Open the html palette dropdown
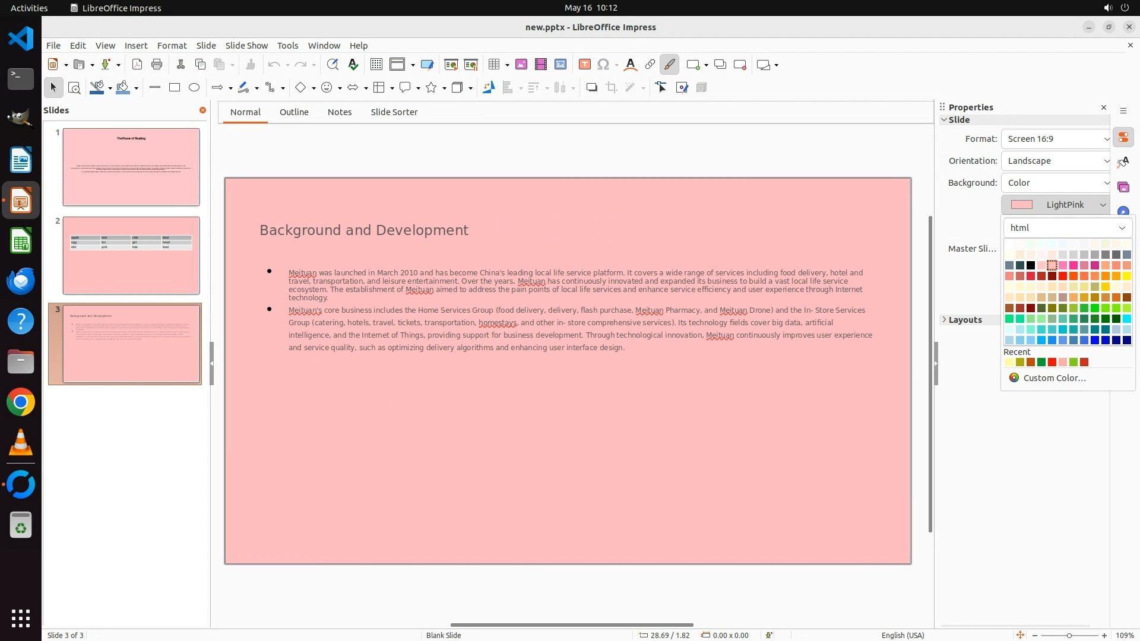Viewport: 1140px width, 641px height. point(1068,228)
